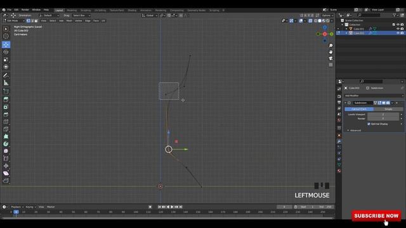
Task: Select the Poly Build tool
Action: click(x=6, y=136)
